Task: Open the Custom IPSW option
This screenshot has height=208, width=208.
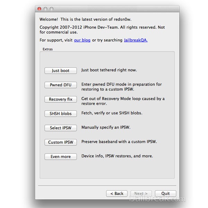Action: click(x=61, y=142)
